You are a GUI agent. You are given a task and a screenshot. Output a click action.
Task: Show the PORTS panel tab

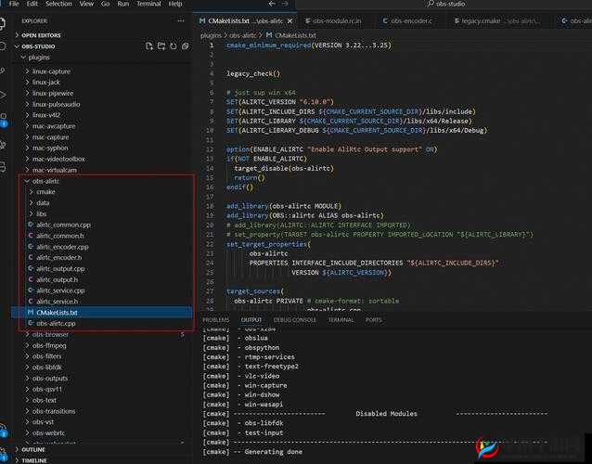pos(374,320)
